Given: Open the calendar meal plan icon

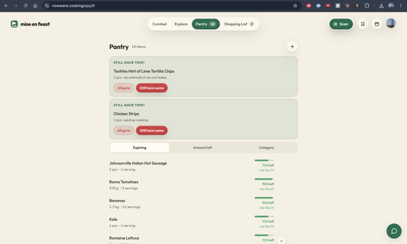Looking at the screenshot, I should point(377,24).
